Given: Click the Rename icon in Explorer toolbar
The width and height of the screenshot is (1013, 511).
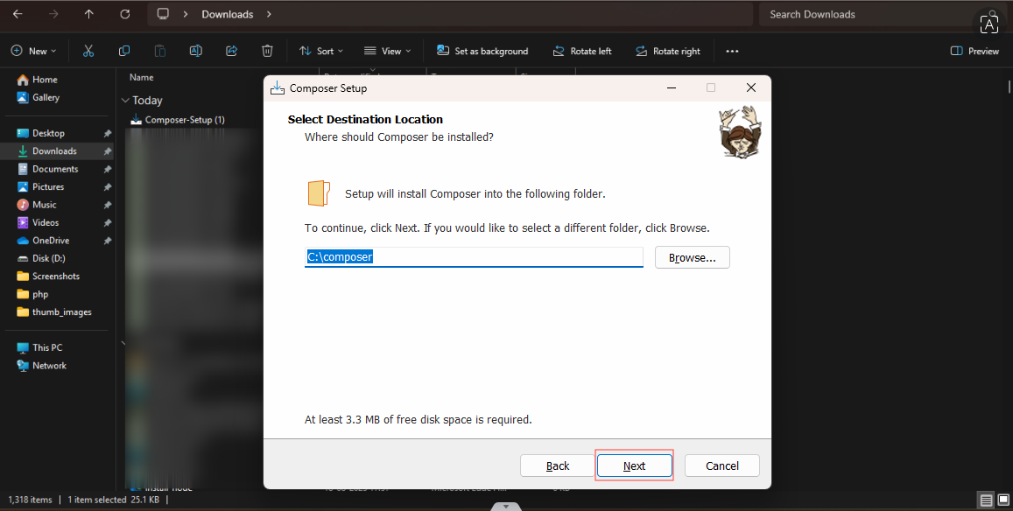Looking at the screenshot, I should click(195, 51).
